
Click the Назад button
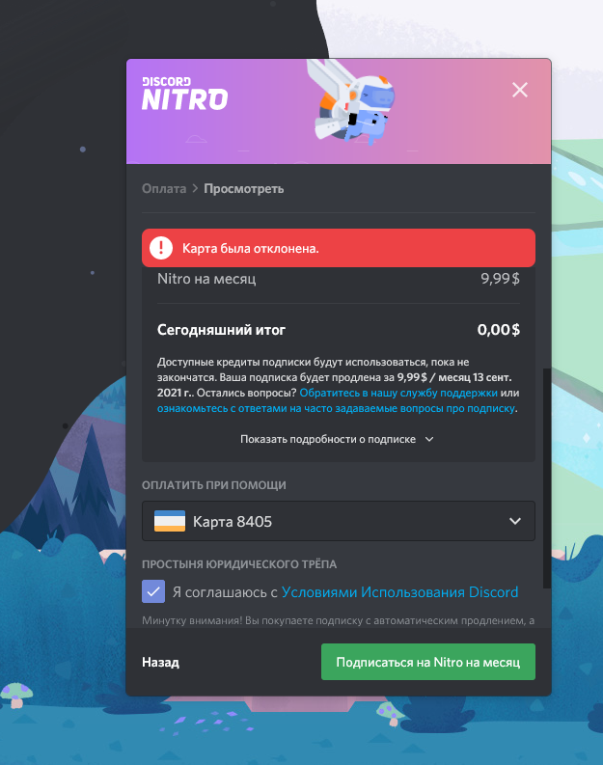coord(160,662)
